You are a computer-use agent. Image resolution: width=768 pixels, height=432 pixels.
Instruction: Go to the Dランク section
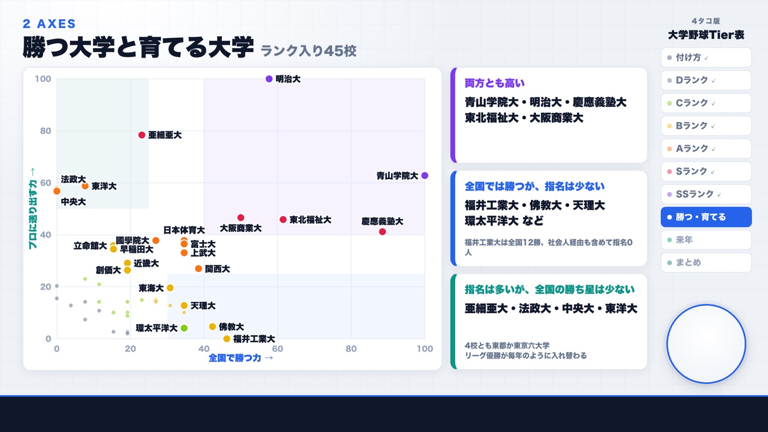click(706, 81)
